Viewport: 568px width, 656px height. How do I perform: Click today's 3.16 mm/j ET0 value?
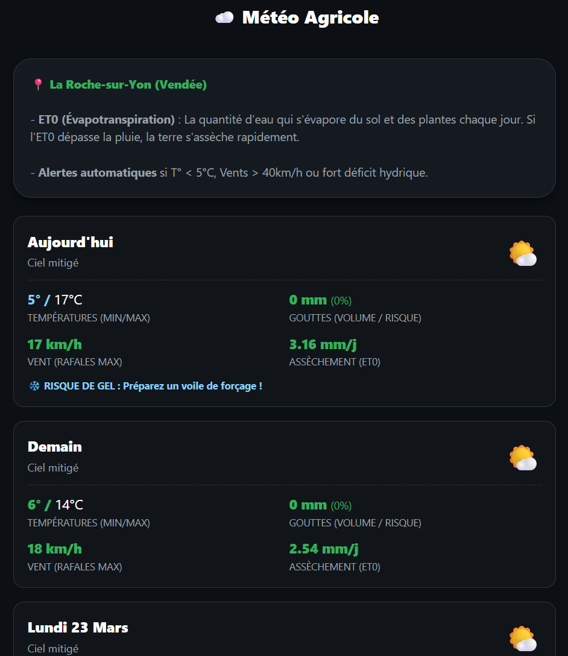click(x=323, y=345)
